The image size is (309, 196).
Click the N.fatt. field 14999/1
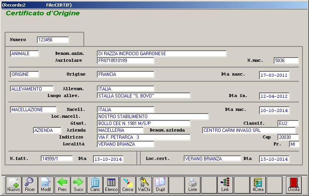coord(57,158)
